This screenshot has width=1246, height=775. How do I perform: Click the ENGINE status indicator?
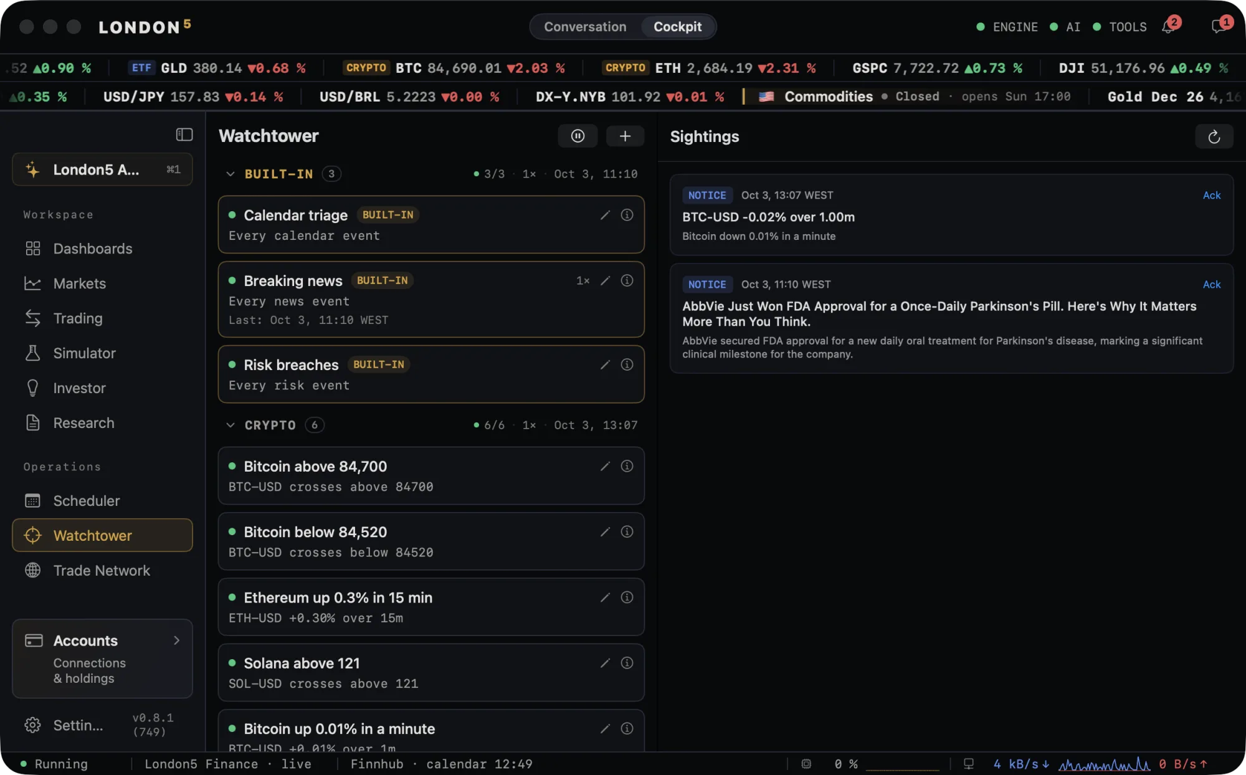pos(1007,27)
